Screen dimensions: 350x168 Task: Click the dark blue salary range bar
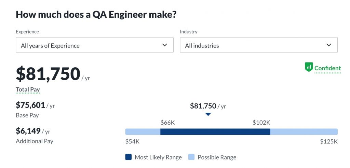215,132
